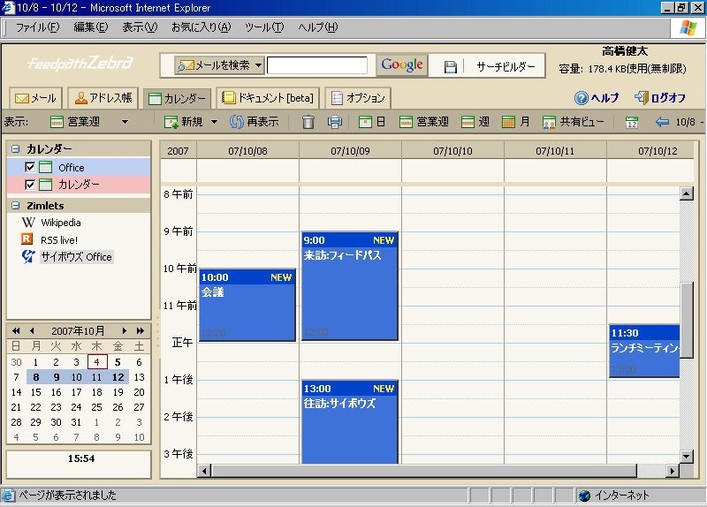Open アドレス帳 tab
The image size is (707, 507).
(x=103, y=98)
